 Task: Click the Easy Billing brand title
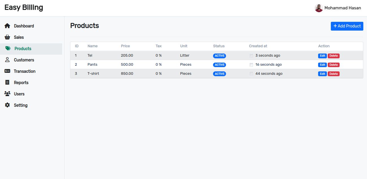[24, 8]
